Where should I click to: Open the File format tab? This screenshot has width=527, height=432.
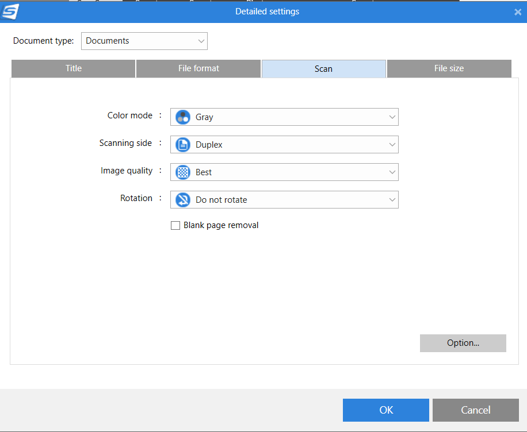coord(198,68)
